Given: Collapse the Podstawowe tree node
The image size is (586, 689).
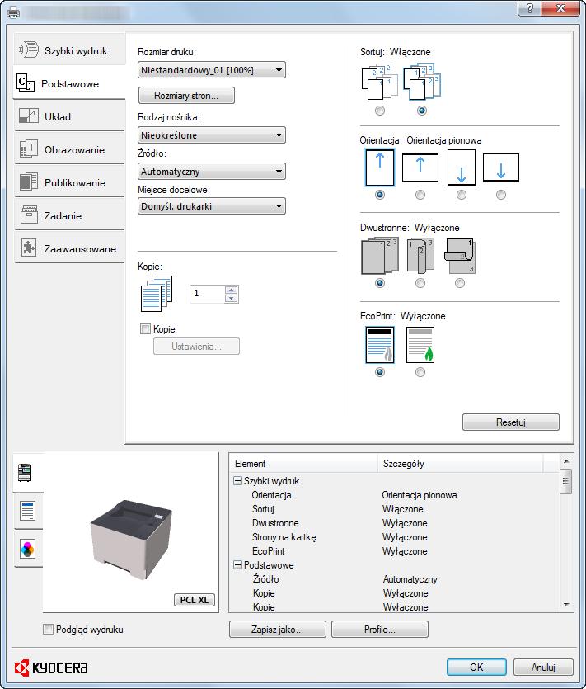Looking at the screenshot, I should coord(237,565).
